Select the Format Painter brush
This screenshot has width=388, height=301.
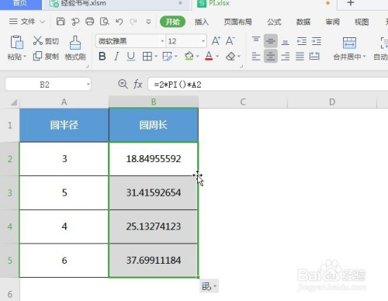click(x=75, y=43)
